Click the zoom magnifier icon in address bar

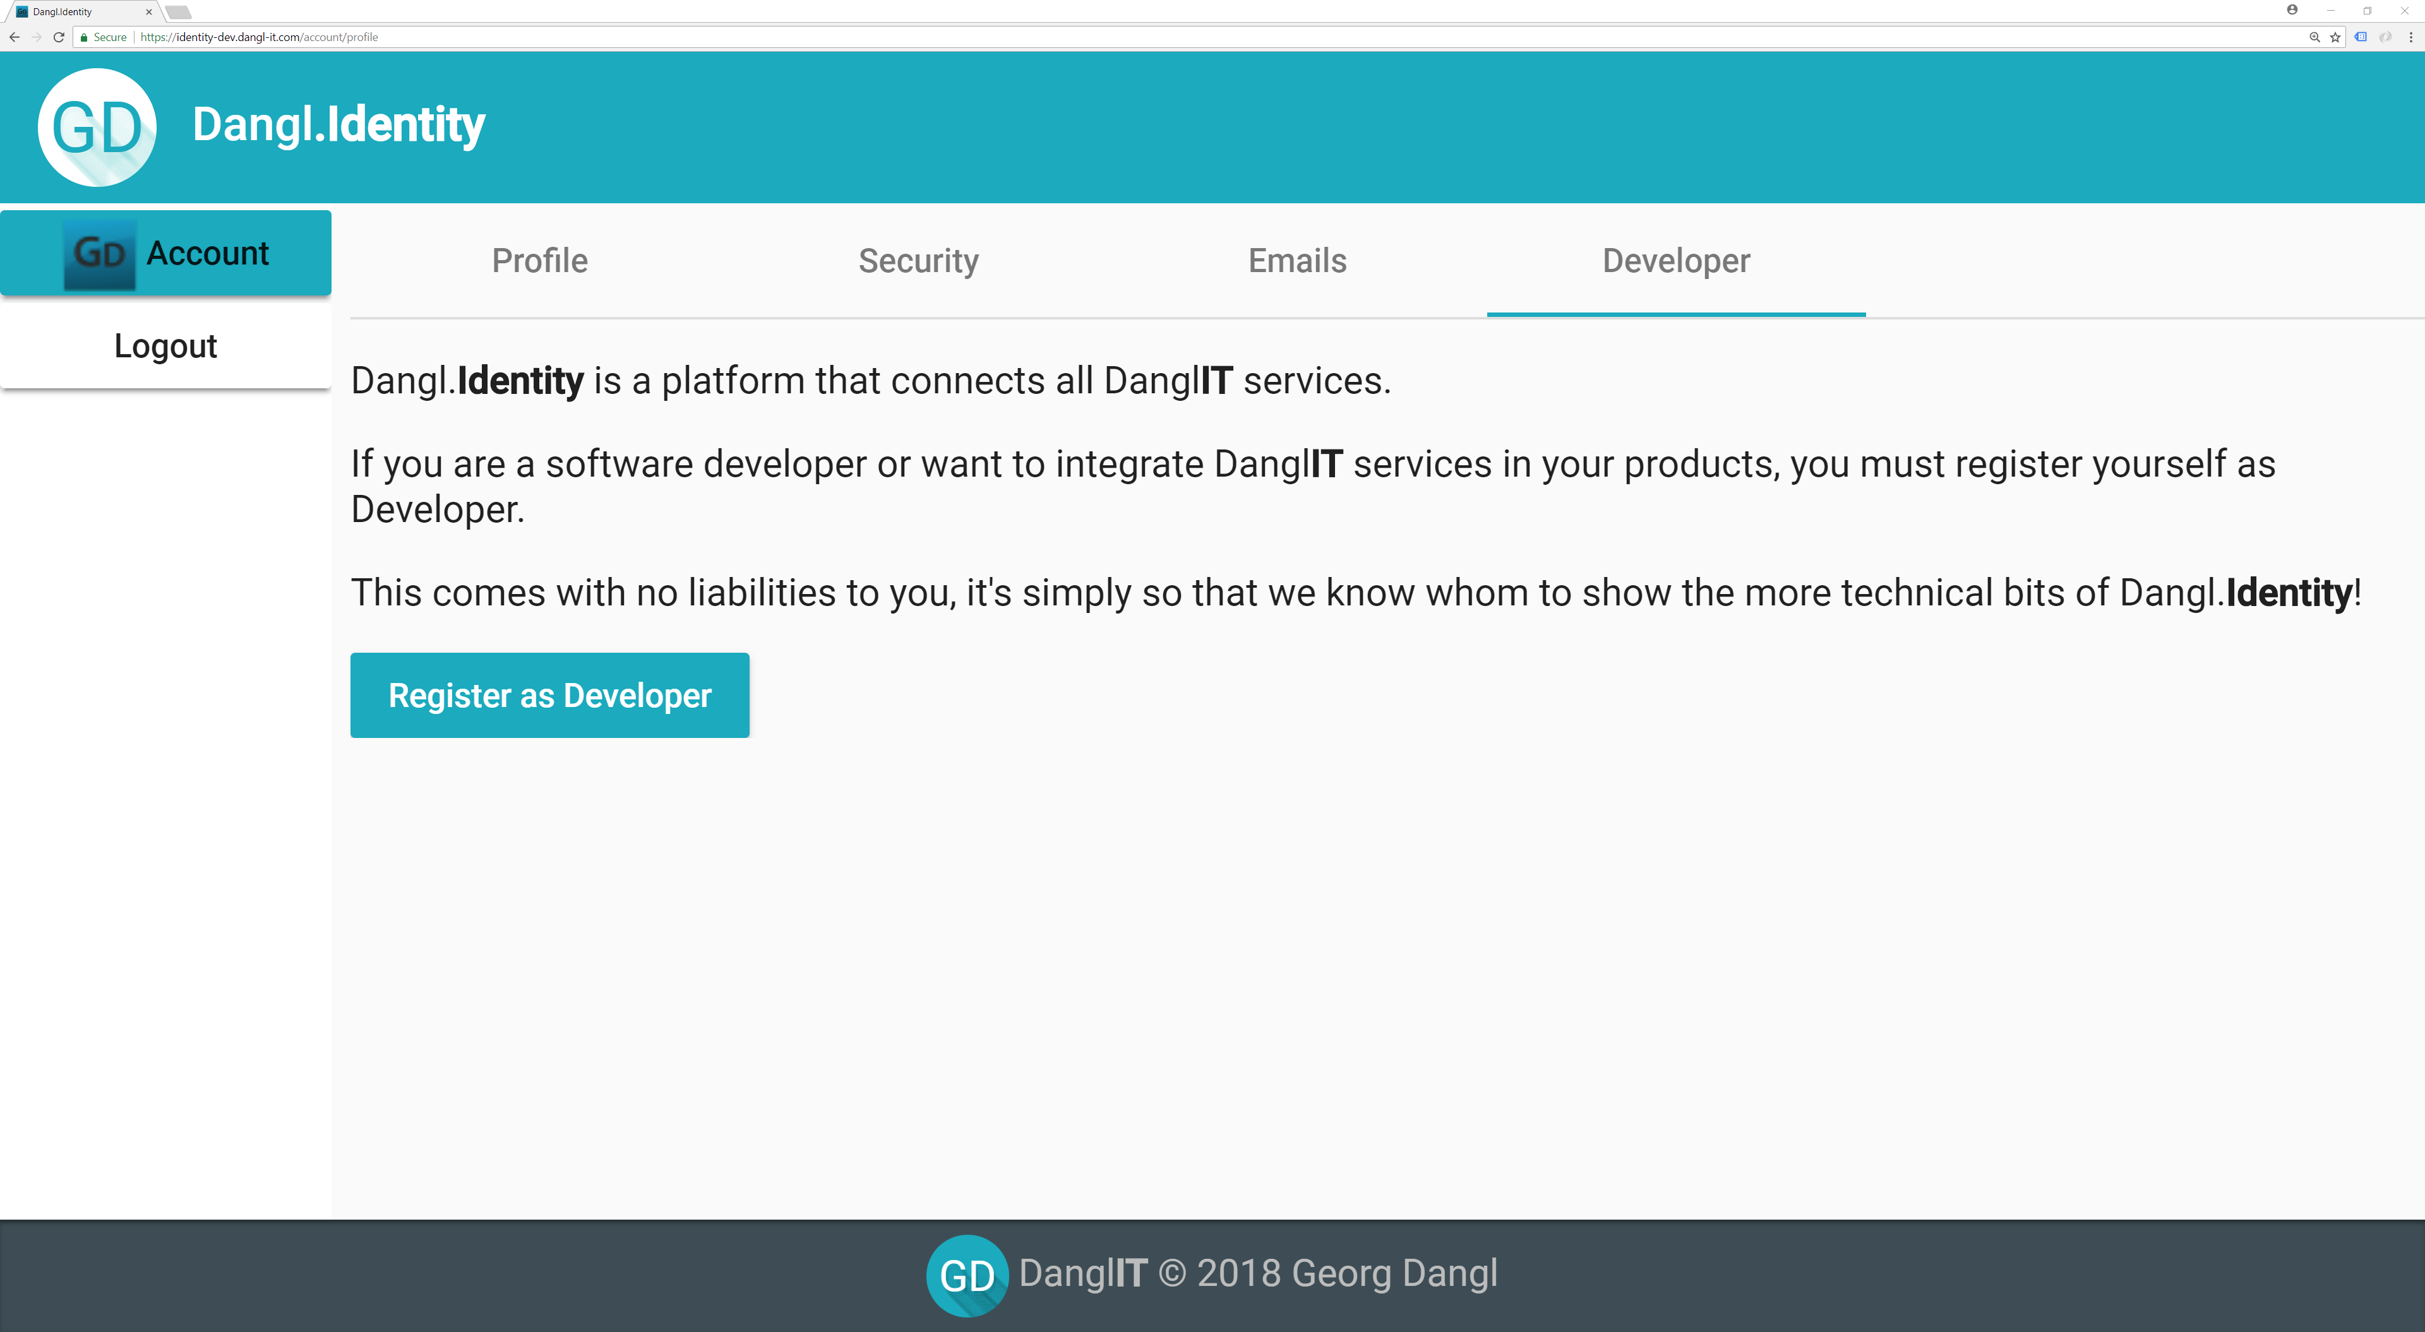[x=2315, y=37]
